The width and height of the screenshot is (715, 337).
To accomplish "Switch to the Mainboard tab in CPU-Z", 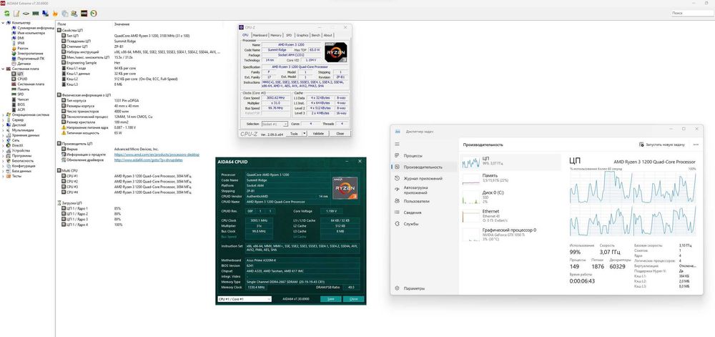I will 260,35.
